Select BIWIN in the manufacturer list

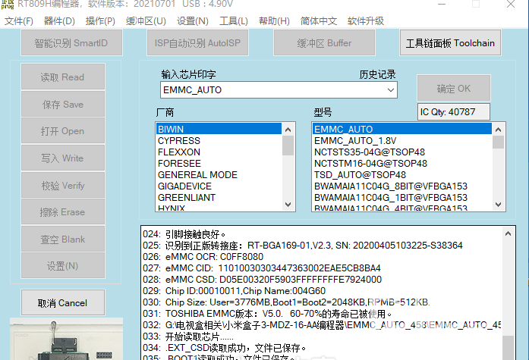pyautogui.click(x=219, y=129)
